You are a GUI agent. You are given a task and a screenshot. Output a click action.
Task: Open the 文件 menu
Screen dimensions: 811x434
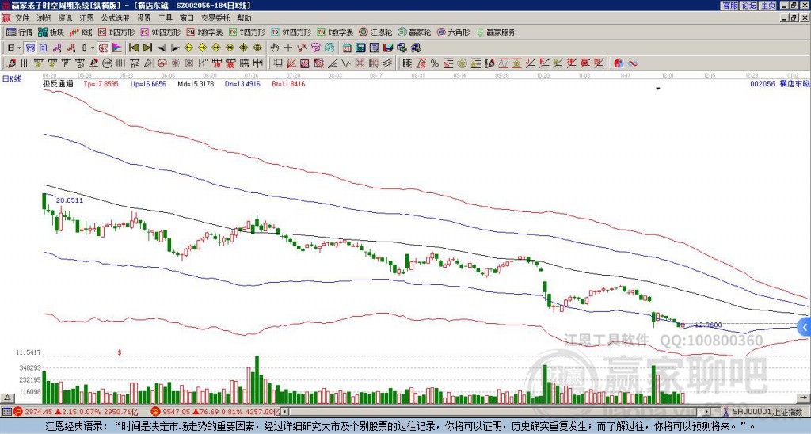click(x=22, y=18)
